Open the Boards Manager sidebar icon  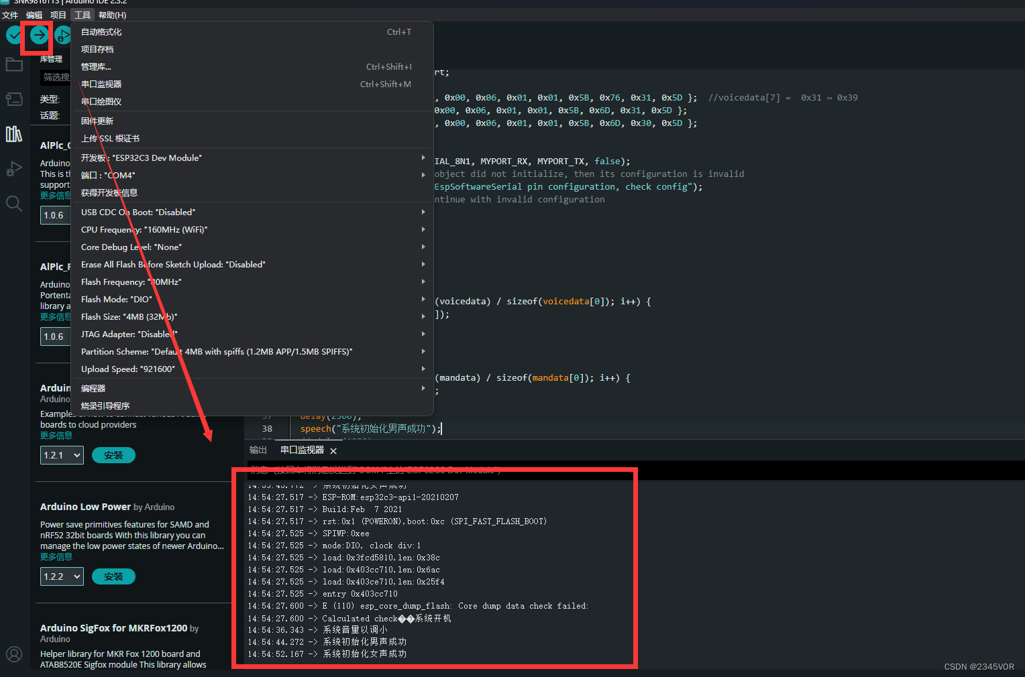point(14,99)
